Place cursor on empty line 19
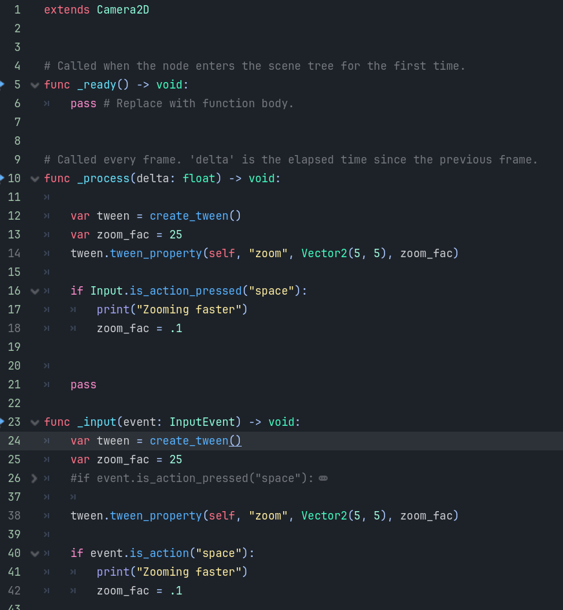563x610 pixels. 194,347
